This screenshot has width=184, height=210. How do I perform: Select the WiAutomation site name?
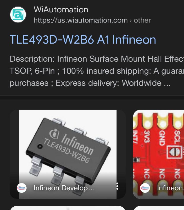(61, 10)
